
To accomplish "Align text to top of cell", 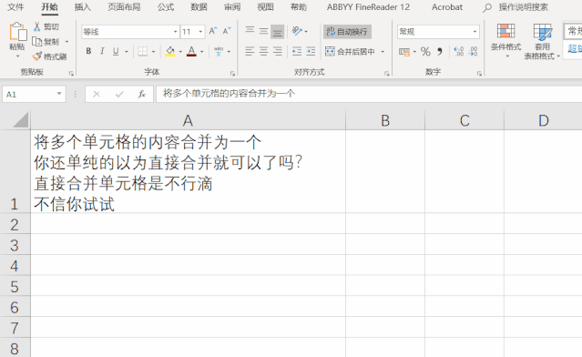I will tap(250, 31).
